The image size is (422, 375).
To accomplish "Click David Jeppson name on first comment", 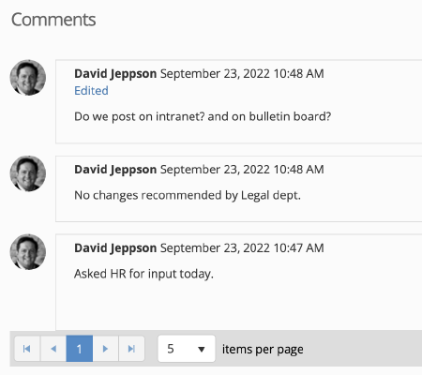I will click(x=115, y=74).
